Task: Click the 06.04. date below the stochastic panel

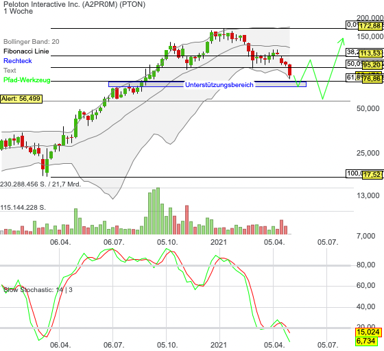Action: (x=60, y=345)
